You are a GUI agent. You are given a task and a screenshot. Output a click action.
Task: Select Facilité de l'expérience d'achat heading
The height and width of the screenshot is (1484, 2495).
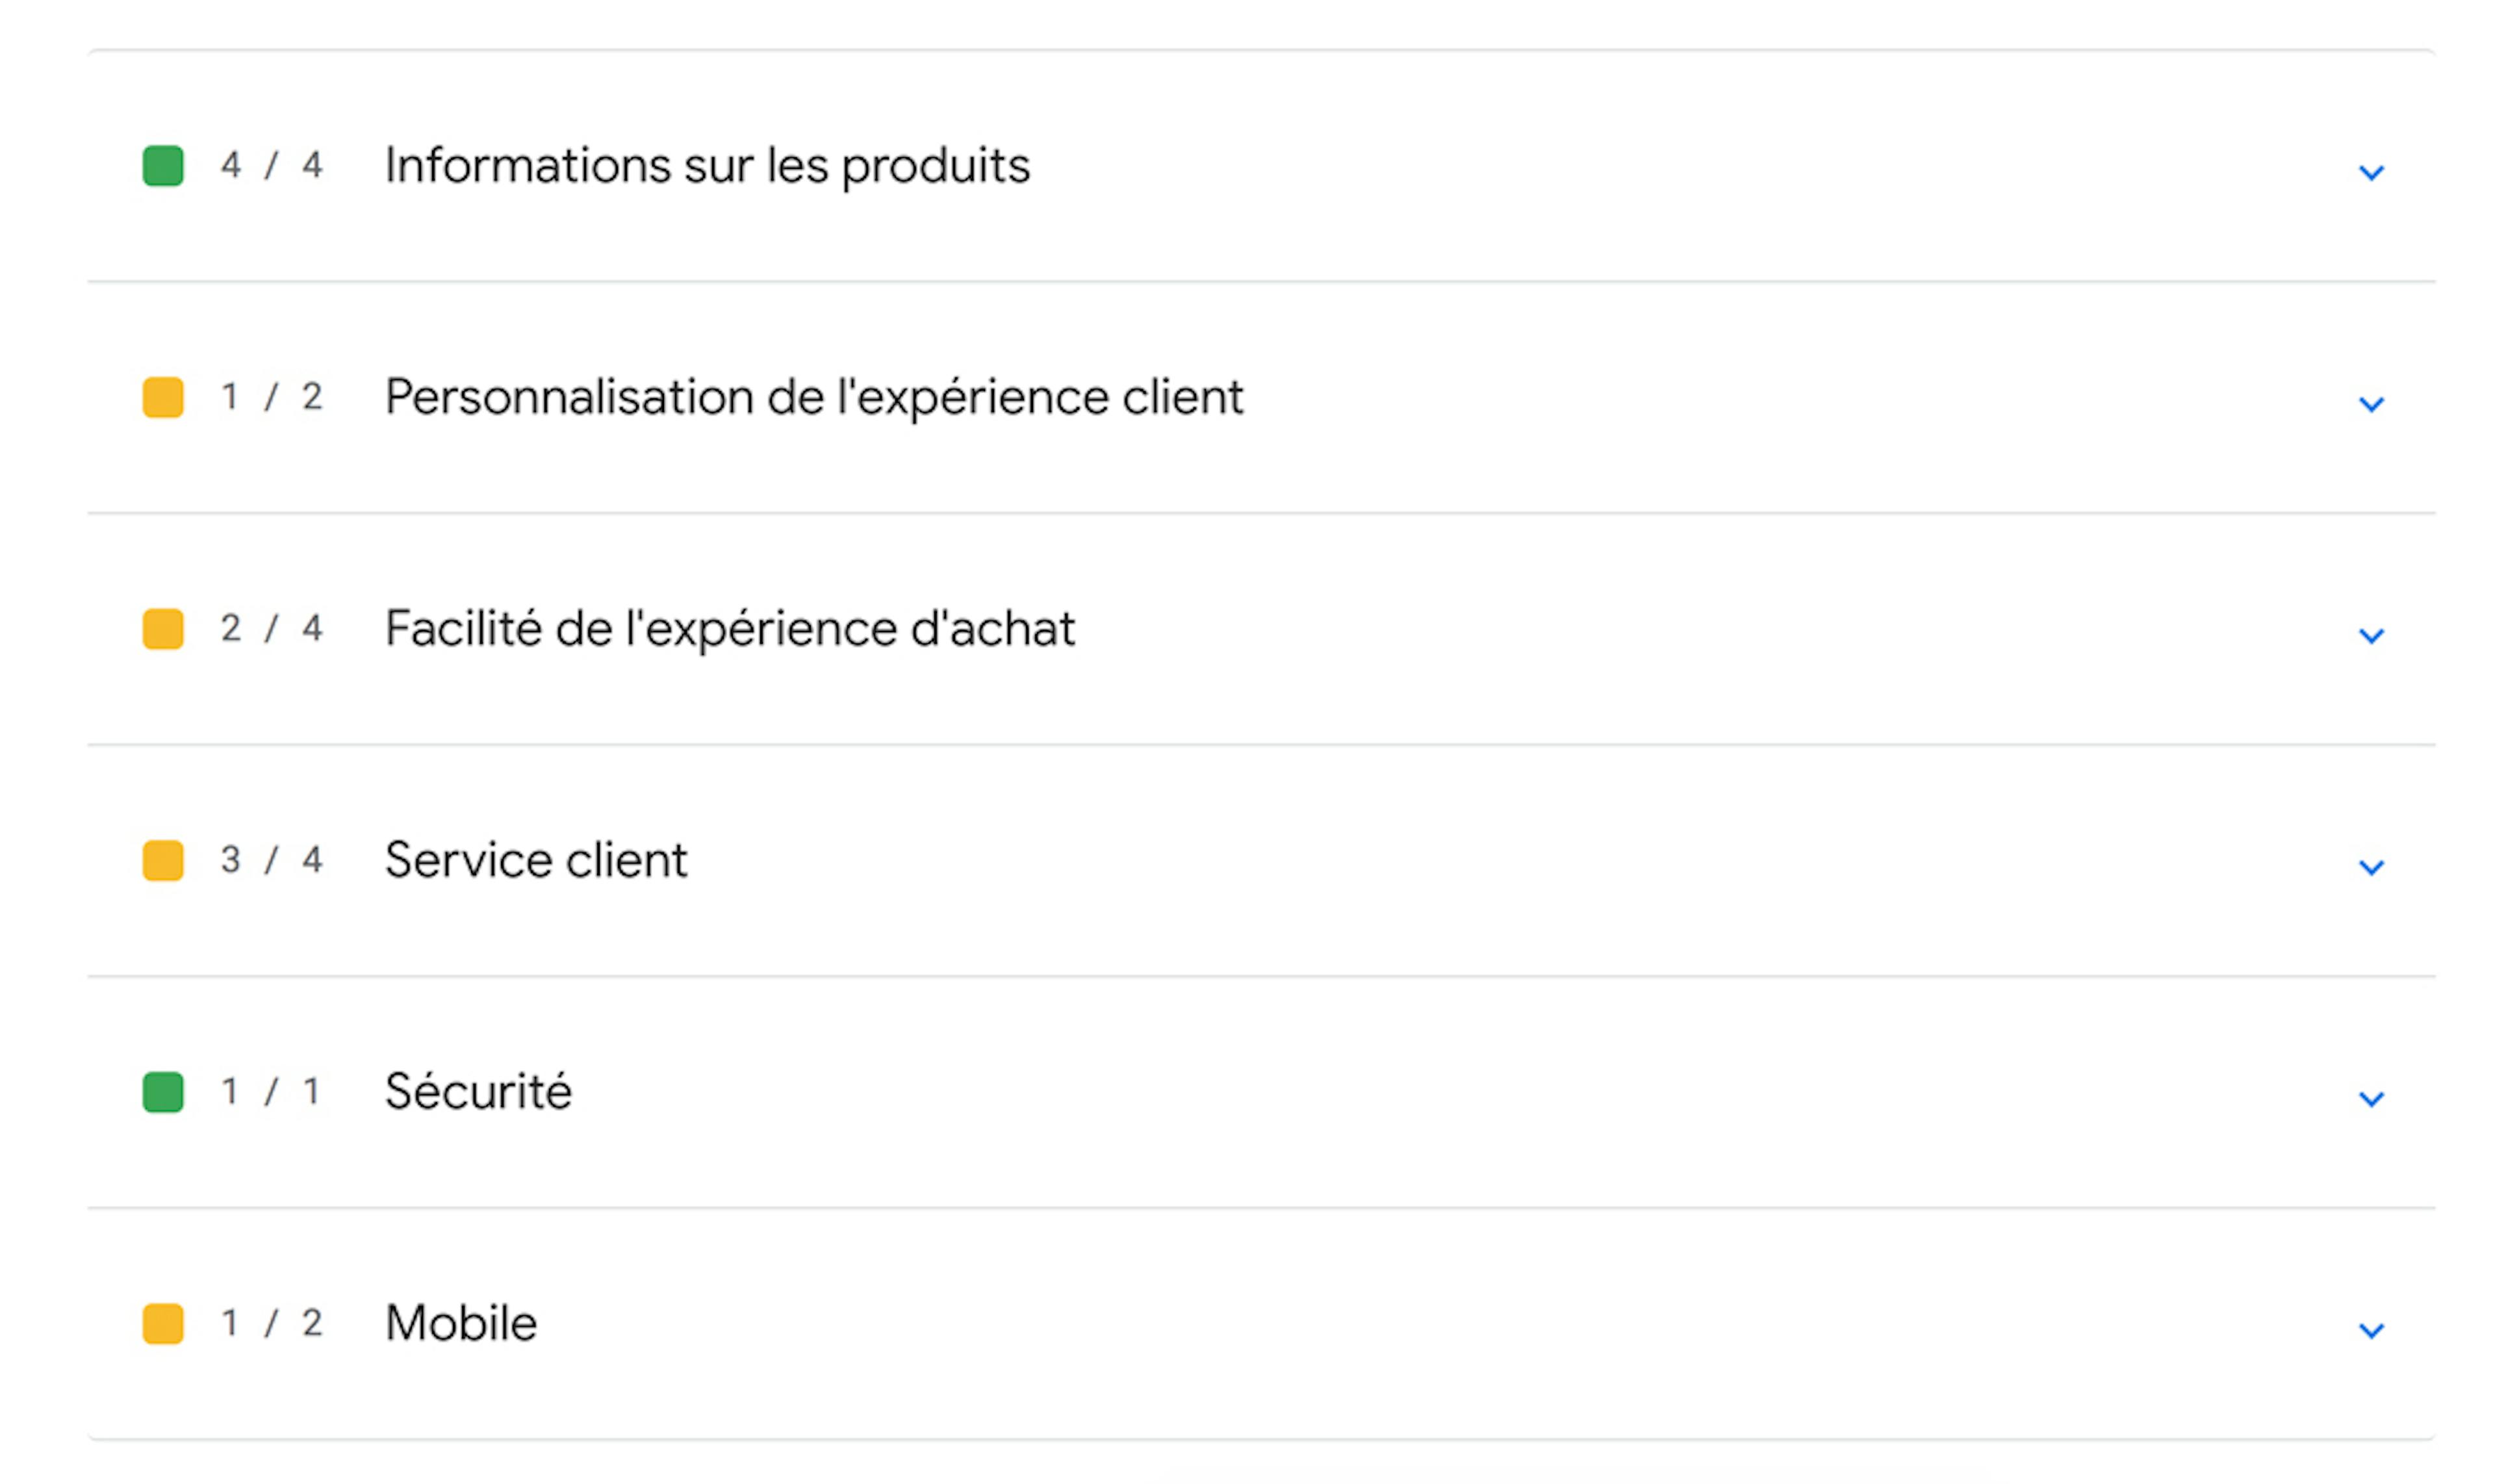pyautogui.click(x=730, y=629)
